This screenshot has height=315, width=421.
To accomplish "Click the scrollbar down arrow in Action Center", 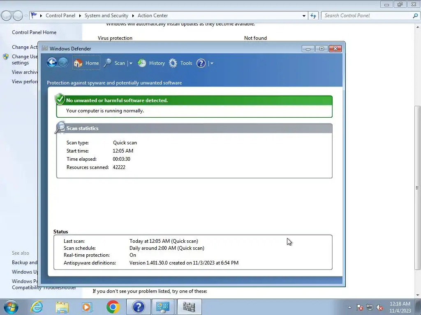I will (x=418, y=295).
